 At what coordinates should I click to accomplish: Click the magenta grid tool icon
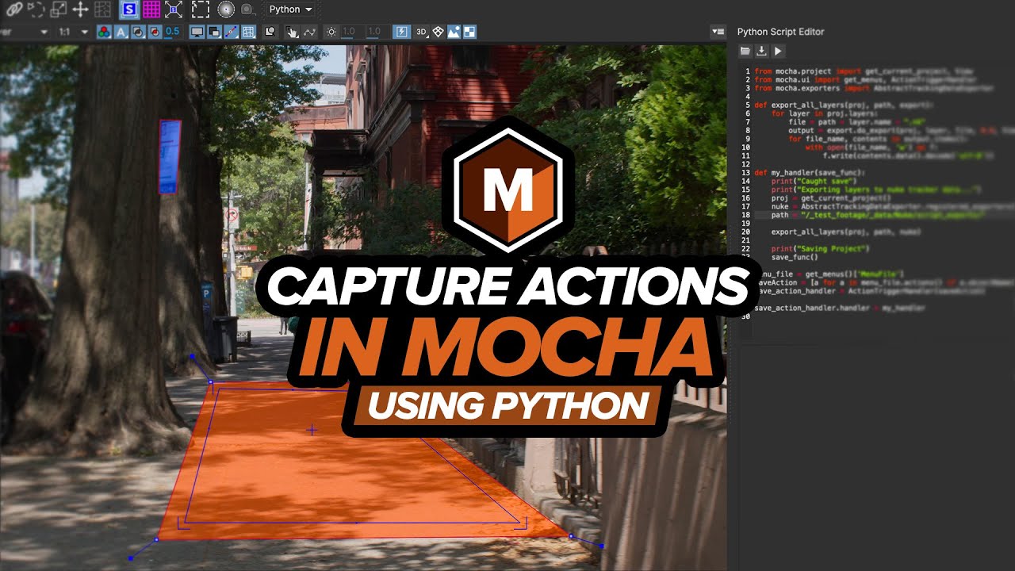pyautogui.click(x=151, y=10)
